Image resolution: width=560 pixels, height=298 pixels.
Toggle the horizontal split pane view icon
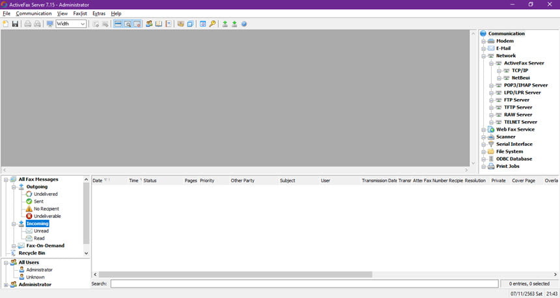click(118, 24)
